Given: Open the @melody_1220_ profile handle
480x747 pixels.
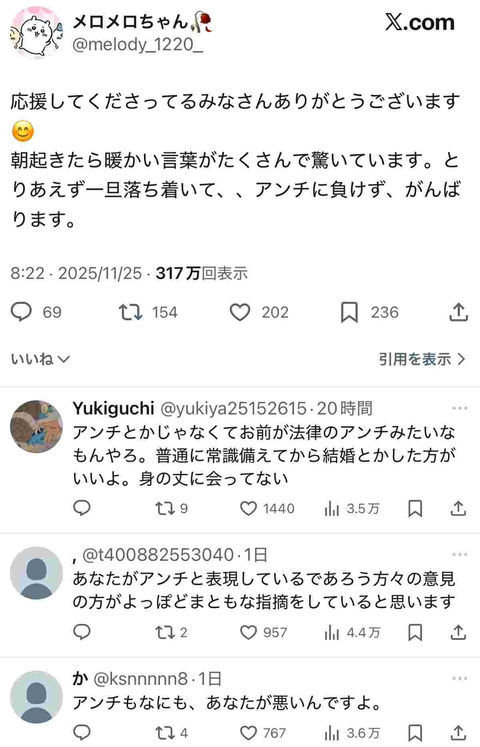Looking at the screenshot, I should (x=138, y=45).
